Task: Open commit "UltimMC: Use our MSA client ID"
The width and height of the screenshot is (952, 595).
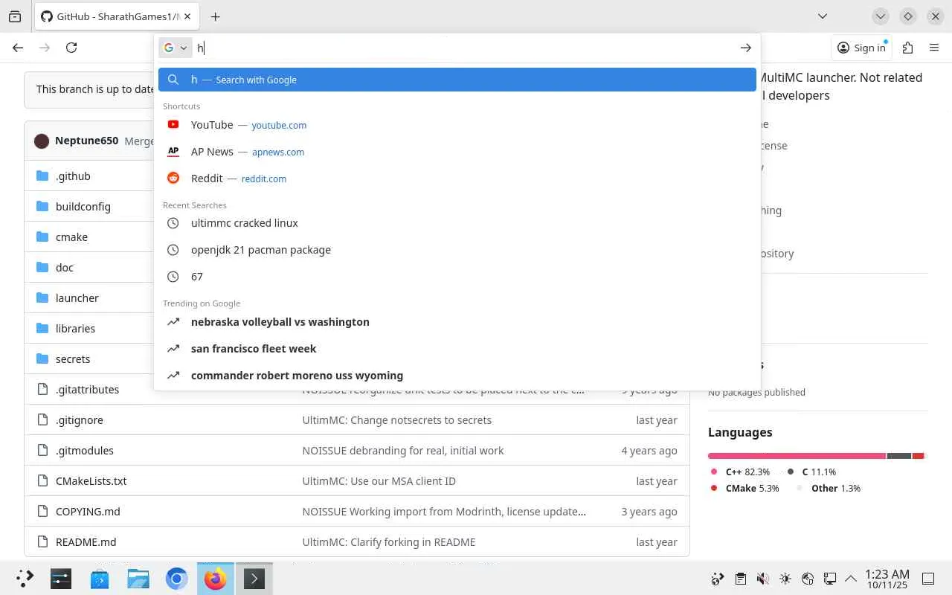Action: pyautogui.click(x=379, y=481)
